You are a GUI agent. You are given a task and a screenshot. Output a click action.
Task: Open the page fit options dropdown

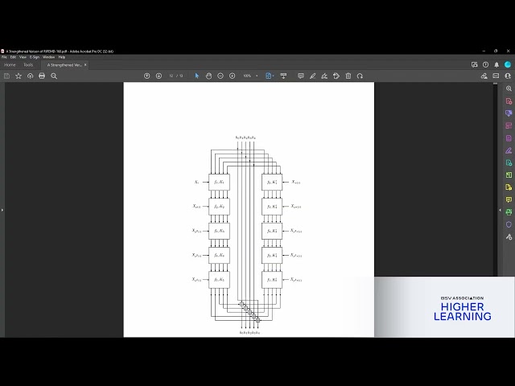coord(270,76)
